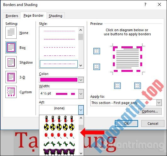Click the Options... button
This screenshot has height=156, width=167.
pos(150,111)
